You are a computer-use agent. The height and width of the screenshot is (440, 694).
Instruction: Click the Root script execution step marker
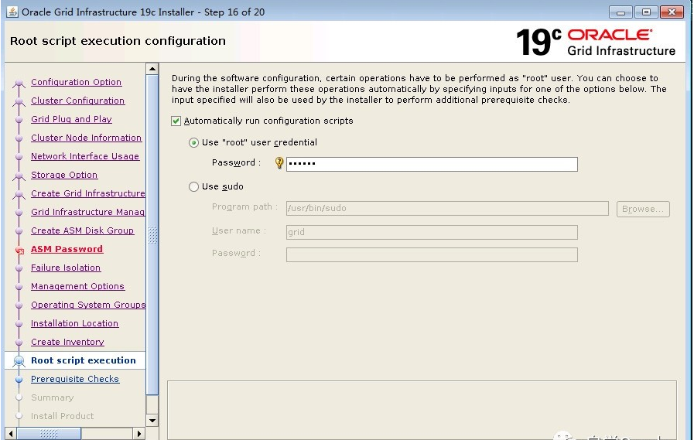(x=19, y=361)
